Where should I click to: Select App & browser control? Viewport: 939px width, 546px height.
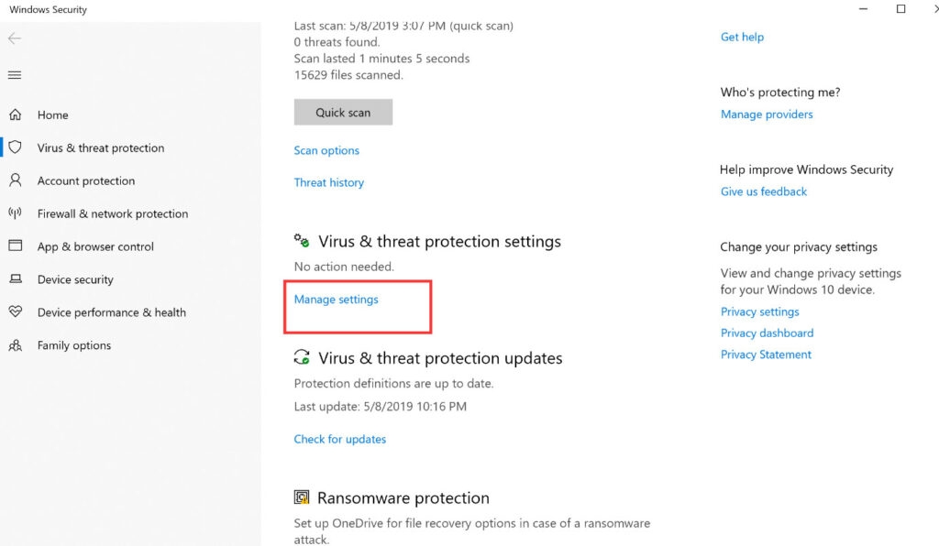95,246
